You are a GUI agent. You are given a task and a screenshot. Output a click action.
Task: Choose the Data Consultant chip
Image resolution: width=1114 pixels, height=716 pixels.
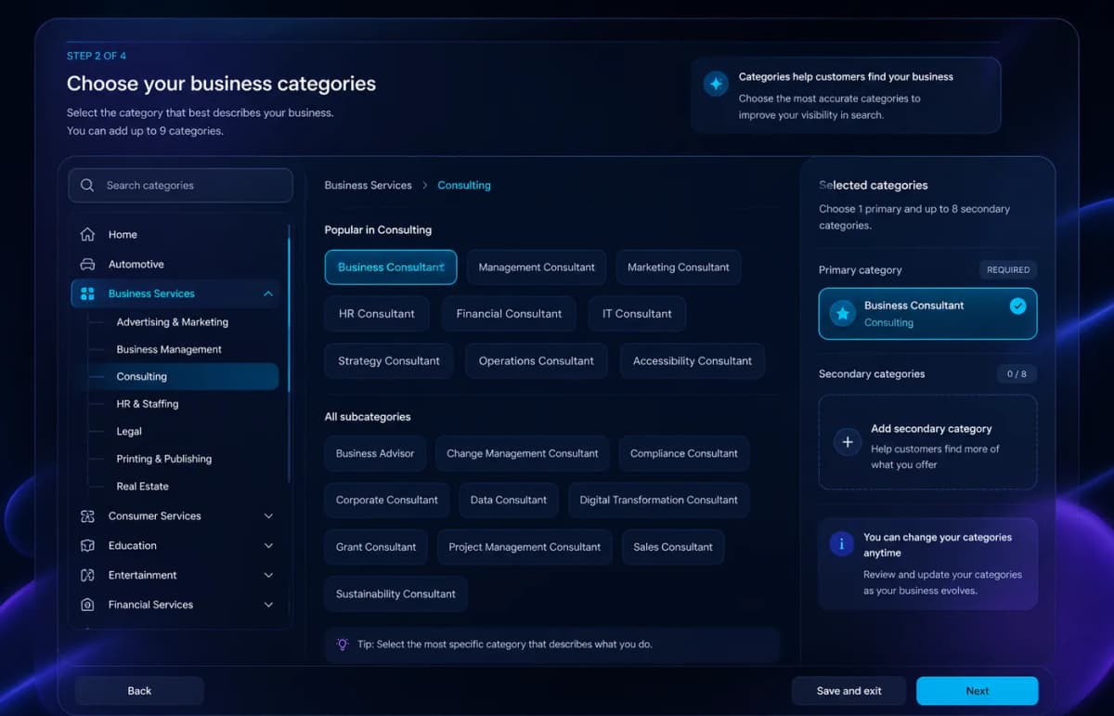(x=509, y=501)
